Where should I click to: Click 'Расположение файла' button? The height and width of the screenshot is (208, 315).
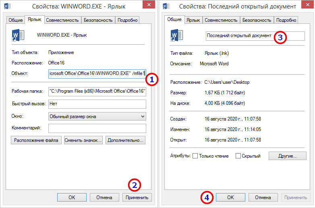point(36,140)
